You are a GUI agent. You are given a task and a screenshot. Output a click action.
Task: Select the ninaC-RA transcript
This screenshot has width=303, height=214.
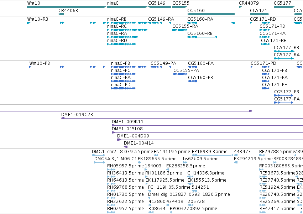click(123, 37)
